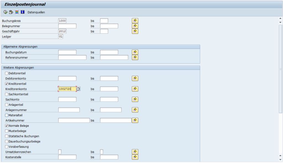The image size is (283, 163).
Task: Open multiple selection arrow for Kreditorenkonto
Action: pyautogui.click(x=135, y=89)
